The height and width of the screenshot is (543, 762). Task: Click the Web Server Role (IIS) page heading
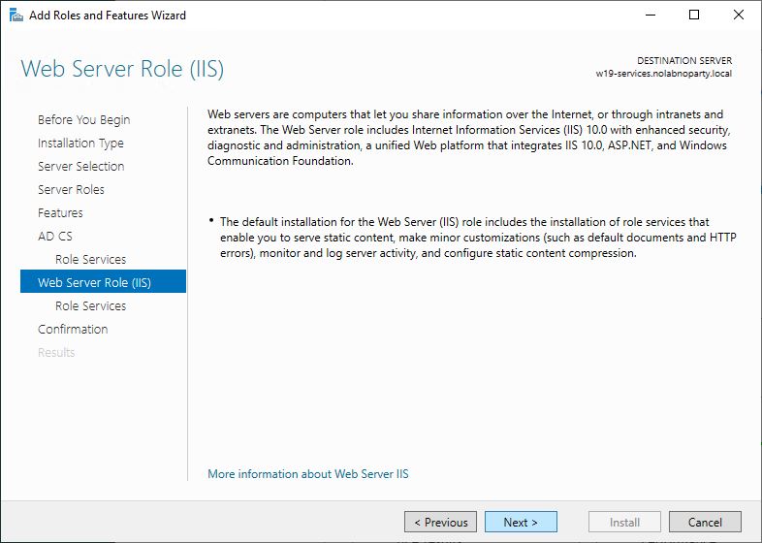122,69
